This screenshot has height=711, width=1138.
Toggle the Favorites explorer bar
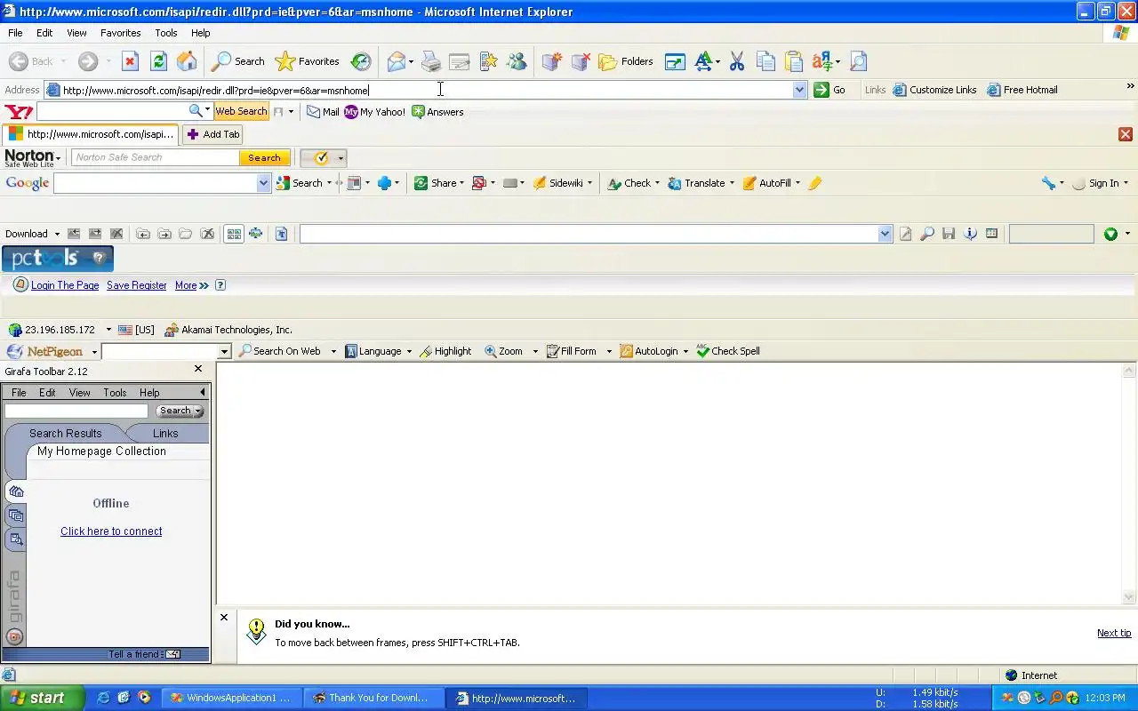tap(307, 61)
